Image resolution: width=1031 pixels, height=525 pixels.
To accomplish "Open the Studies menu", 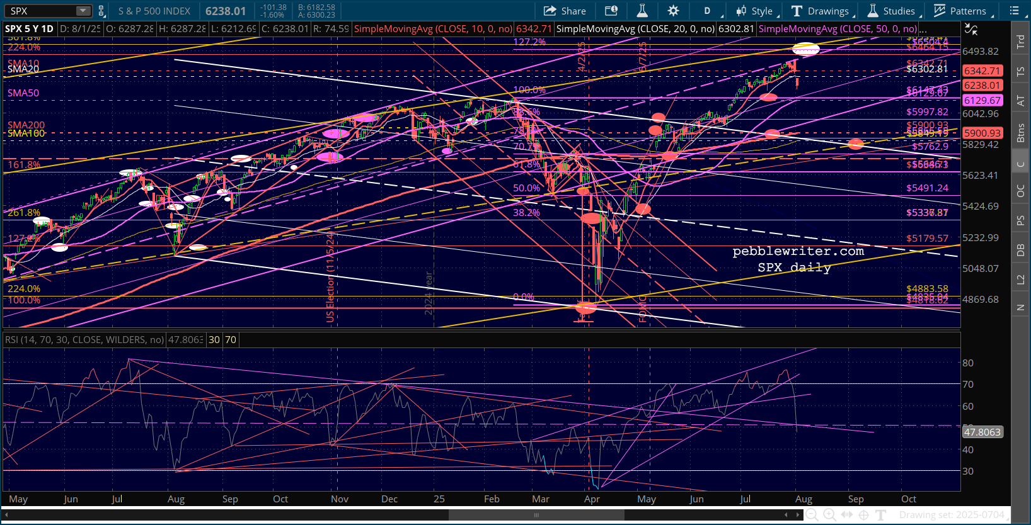I will [x=891, y=11].
